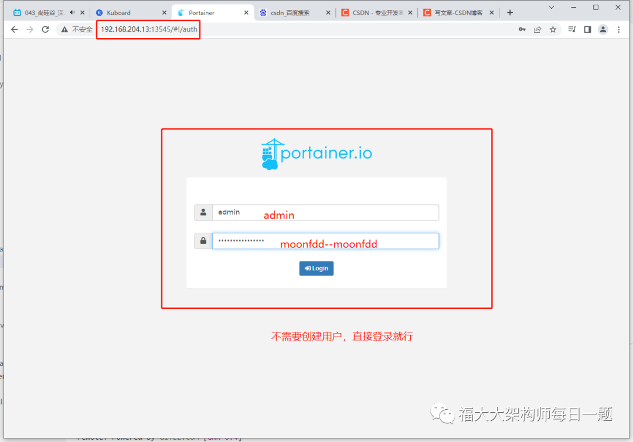
Task: Close the csdn Baidu search tab
Action: click(x=328, y=13)
